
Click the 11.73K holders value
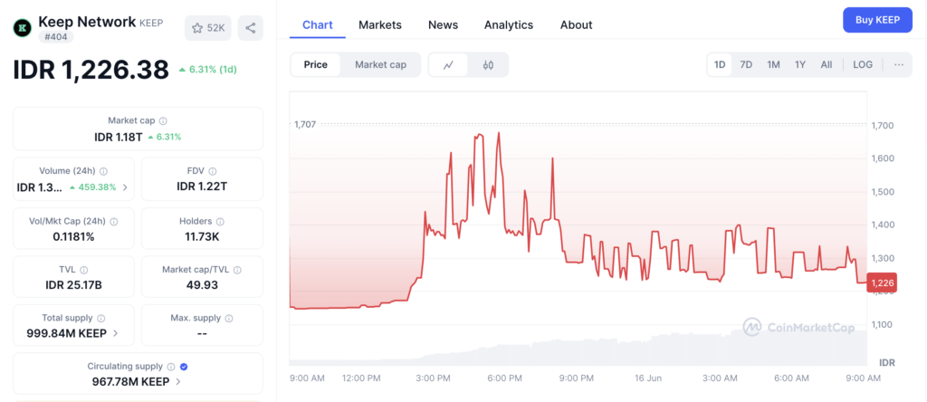202,236
